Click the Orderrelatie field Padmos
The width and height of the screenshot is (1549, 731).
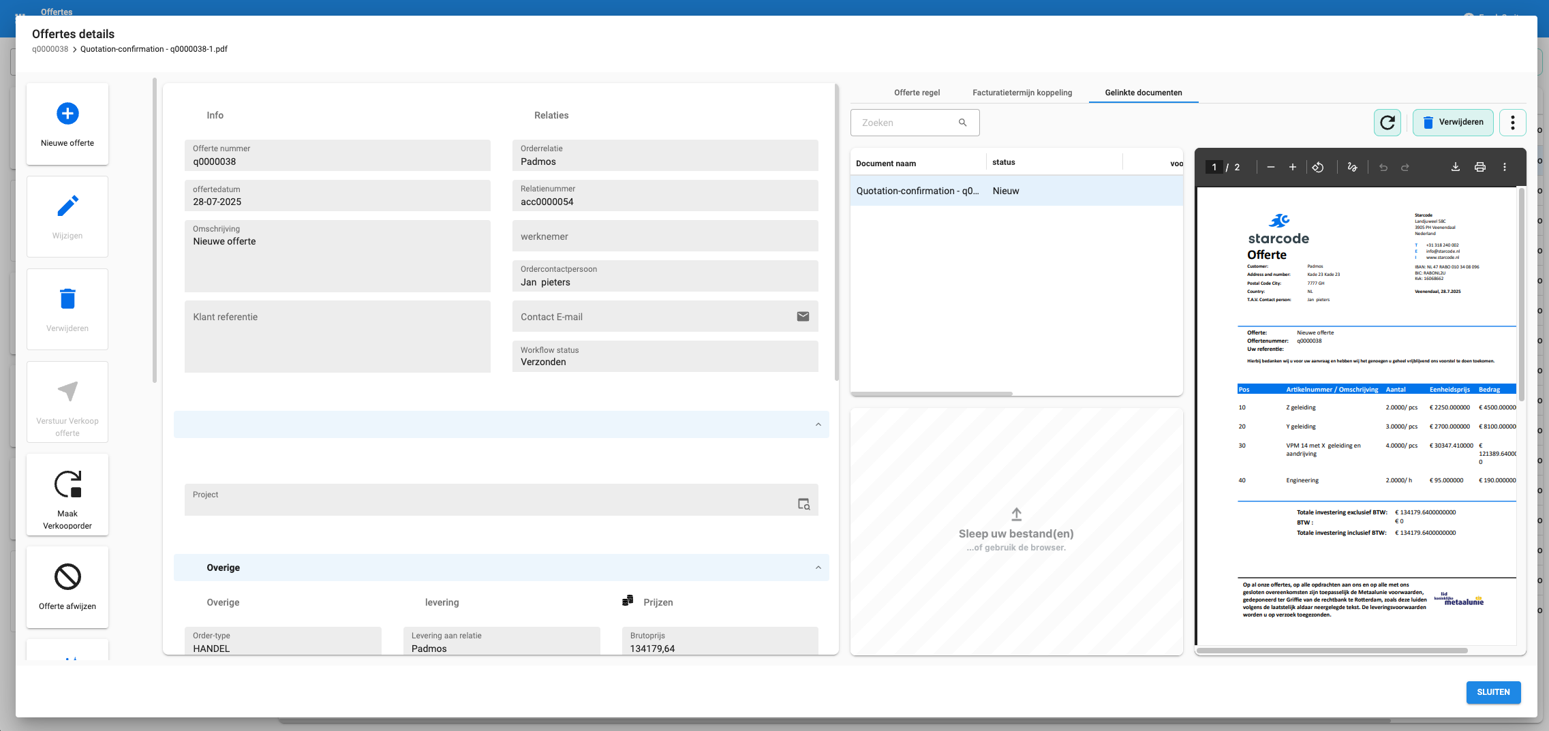[x=664, y=155]
